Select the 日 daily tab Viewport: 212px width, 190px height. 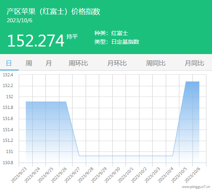9,63
